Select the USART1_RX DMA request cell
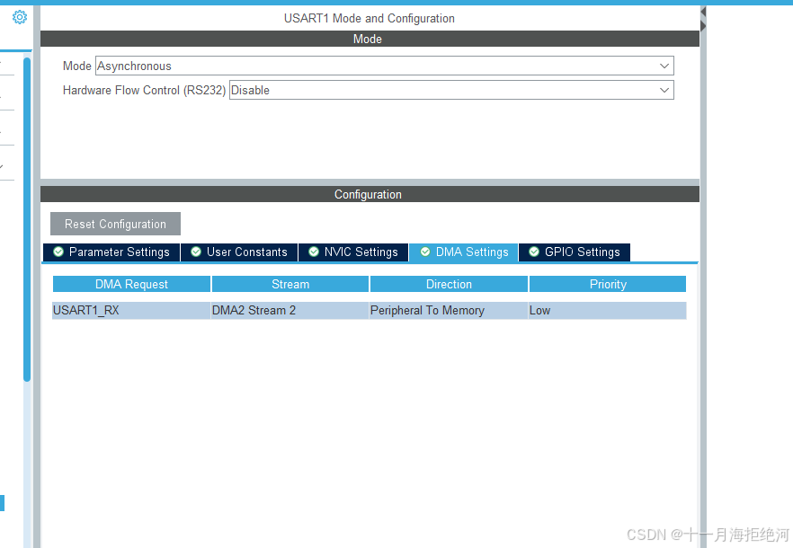 click(x=131, y=311)
